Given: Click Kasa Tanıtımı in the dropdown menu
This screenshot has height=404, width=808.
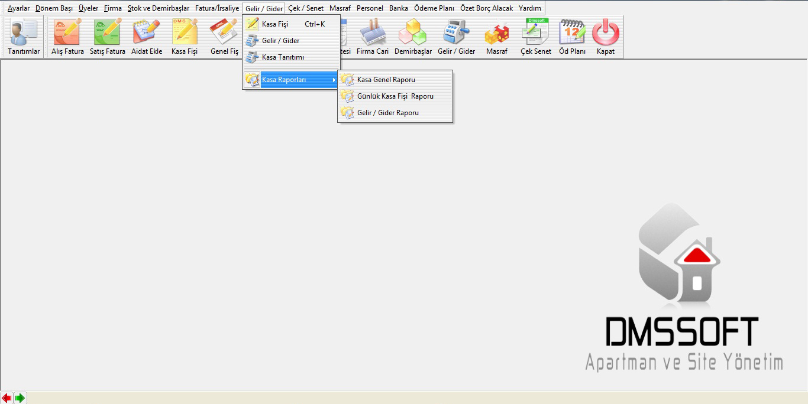Looking at the screenshot, I should pos(283,57).
